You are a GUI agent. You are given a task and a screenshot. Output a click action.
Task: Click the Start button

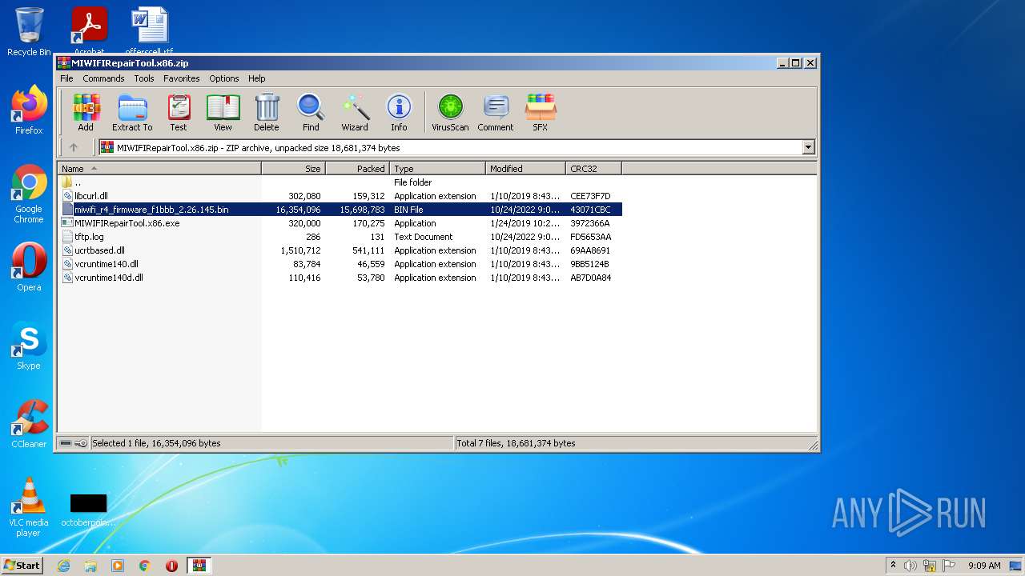pyautogui.click(x=22, y=566)
